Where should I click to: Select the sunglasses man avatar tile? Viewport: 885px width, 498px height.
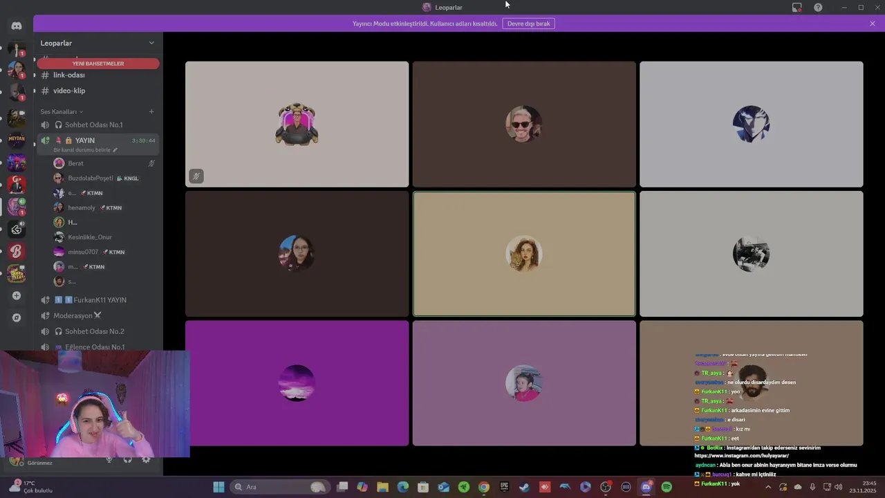coord(524,124)
